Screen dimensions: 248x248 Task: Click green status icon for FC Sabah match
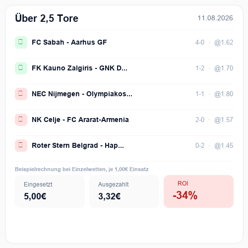(x=21, y=42)
